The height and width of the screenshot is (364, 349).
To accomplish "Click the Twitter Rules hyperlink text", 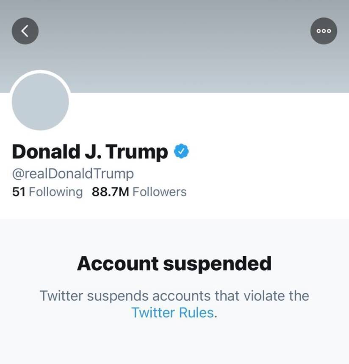I will [x=172, y=313].
